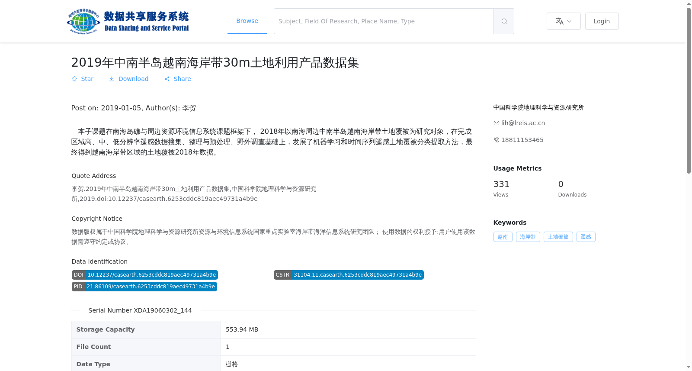This screenshot has width=692, height=371.
Task: Click the Data Sharing and Service Portal logo
Action: (x=128, y=21)
